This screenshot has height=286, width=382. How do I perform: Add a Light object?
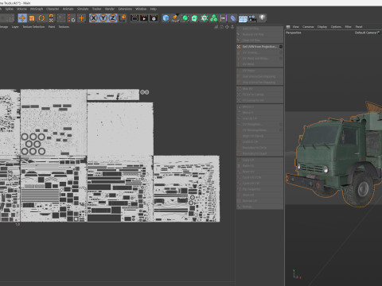pos(262,18)
